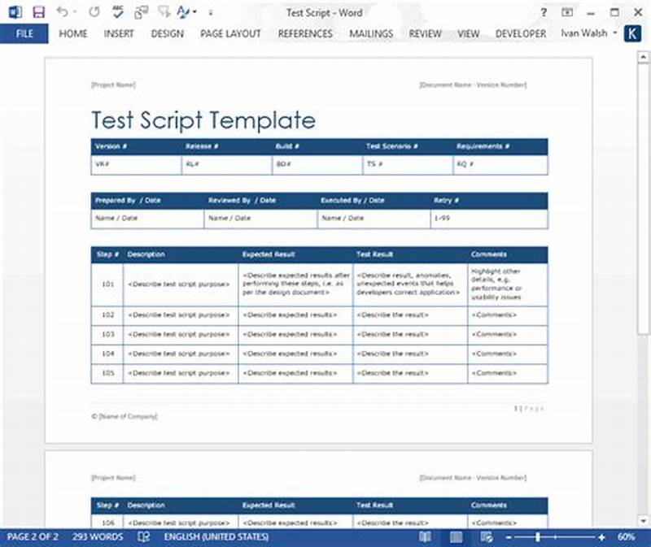Switch to Read Mode in the status bar
The width and height of the screenshot is (651, 547).
[424, 537]
